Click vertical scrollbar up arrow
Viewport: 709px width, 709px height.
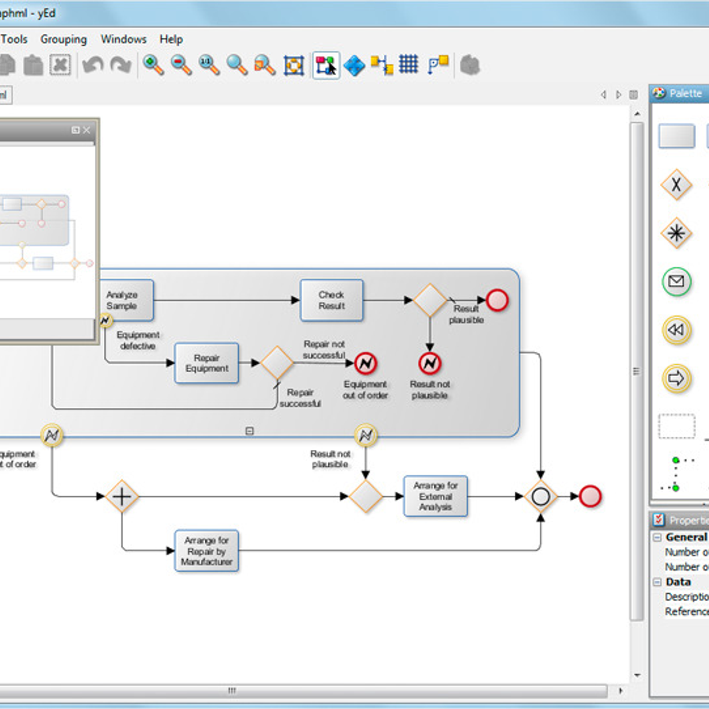coord(637,114)
